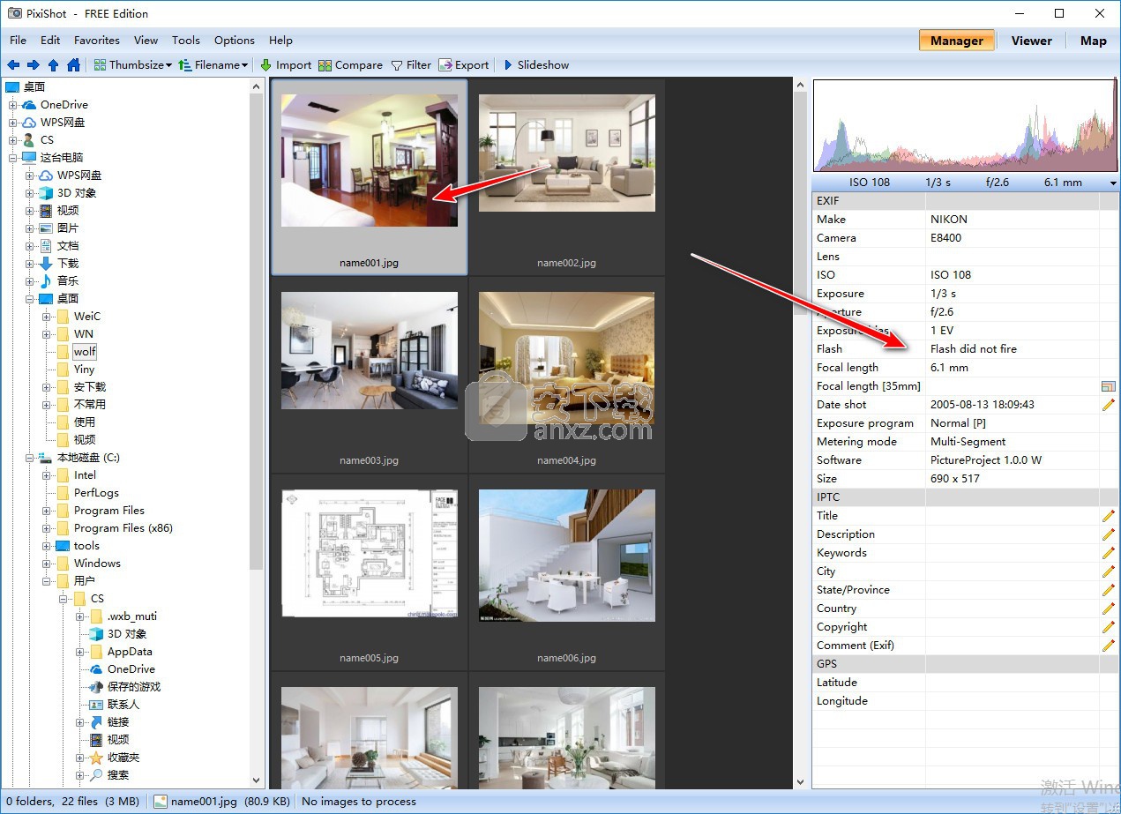Click the pencil icon in the State/Province row
Screen dimensions: 1121x814
(1109, 590)
